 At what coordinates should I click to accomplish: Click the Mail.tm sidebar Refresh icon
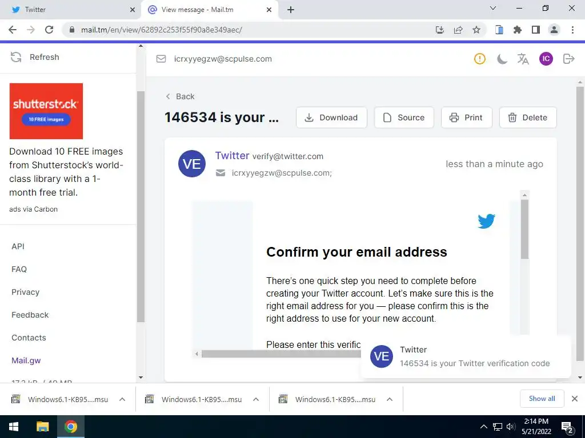16,57
